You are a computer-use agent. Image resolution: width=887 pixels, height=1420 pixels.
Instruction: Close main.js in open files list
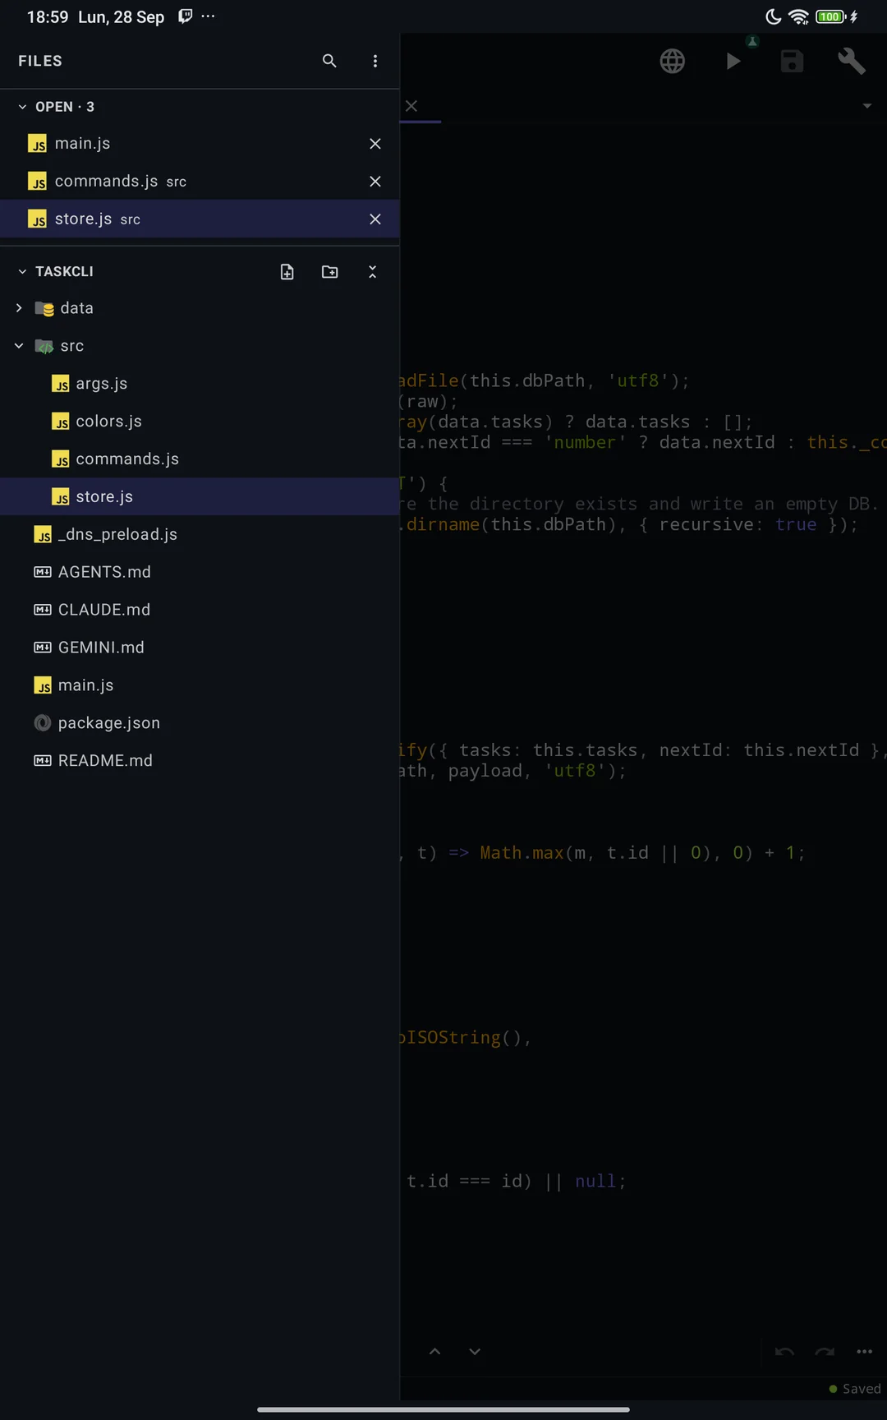coord(375,144)
